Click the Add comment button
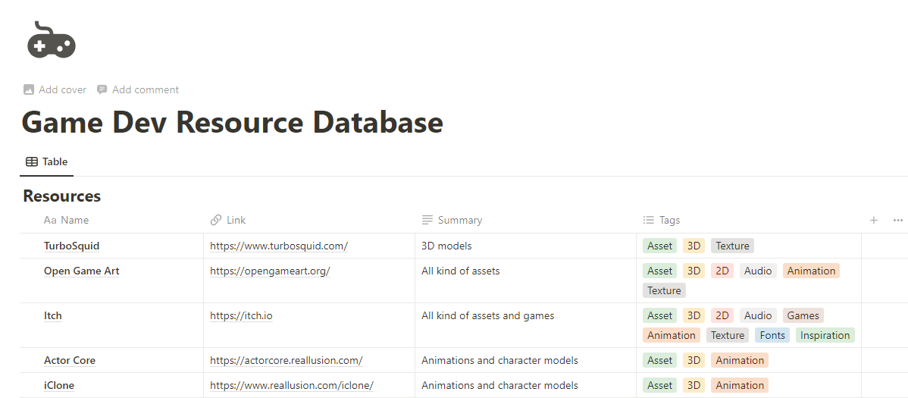908x398 pixels. [x=138, y=89]
